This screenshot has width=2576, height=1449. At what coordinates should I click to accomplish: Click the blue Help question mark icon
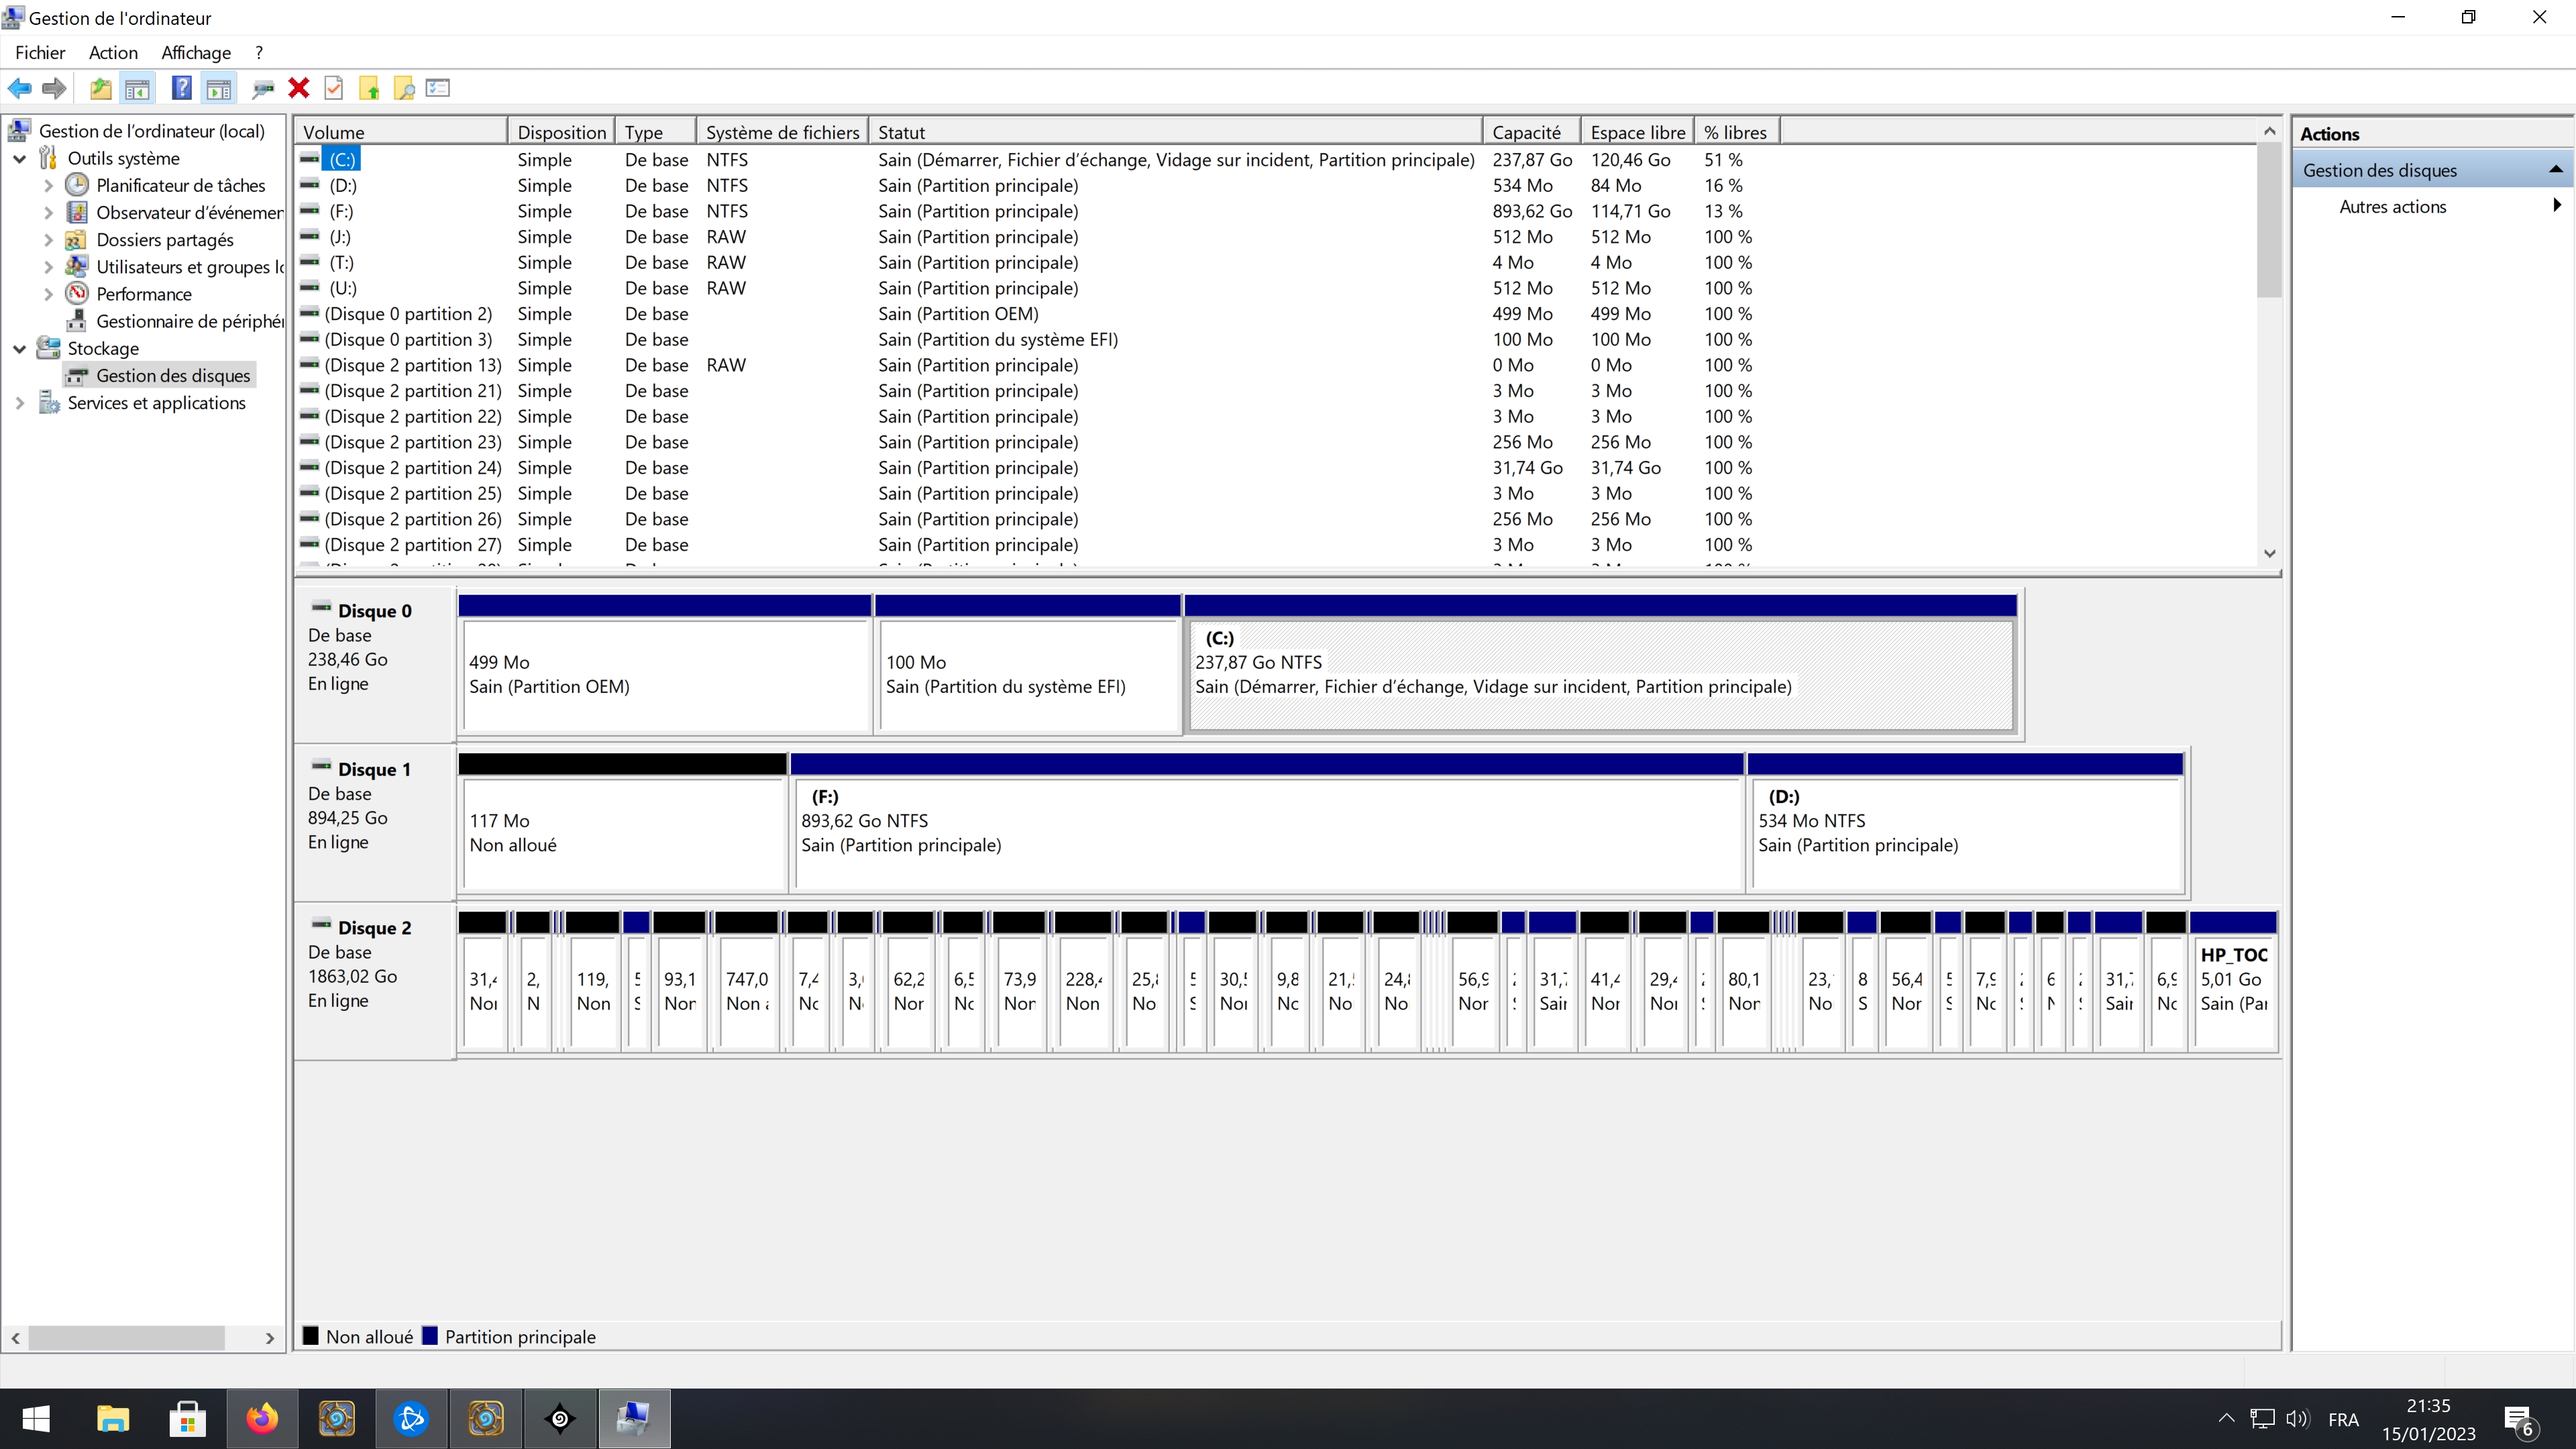(181, 88)
